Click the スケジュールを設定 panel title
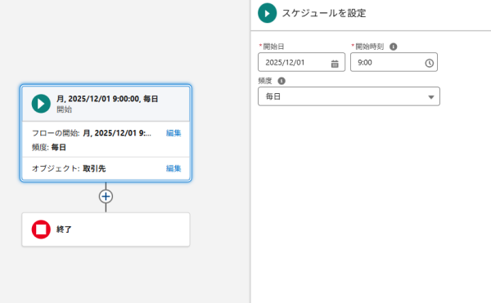 point(324,13)
